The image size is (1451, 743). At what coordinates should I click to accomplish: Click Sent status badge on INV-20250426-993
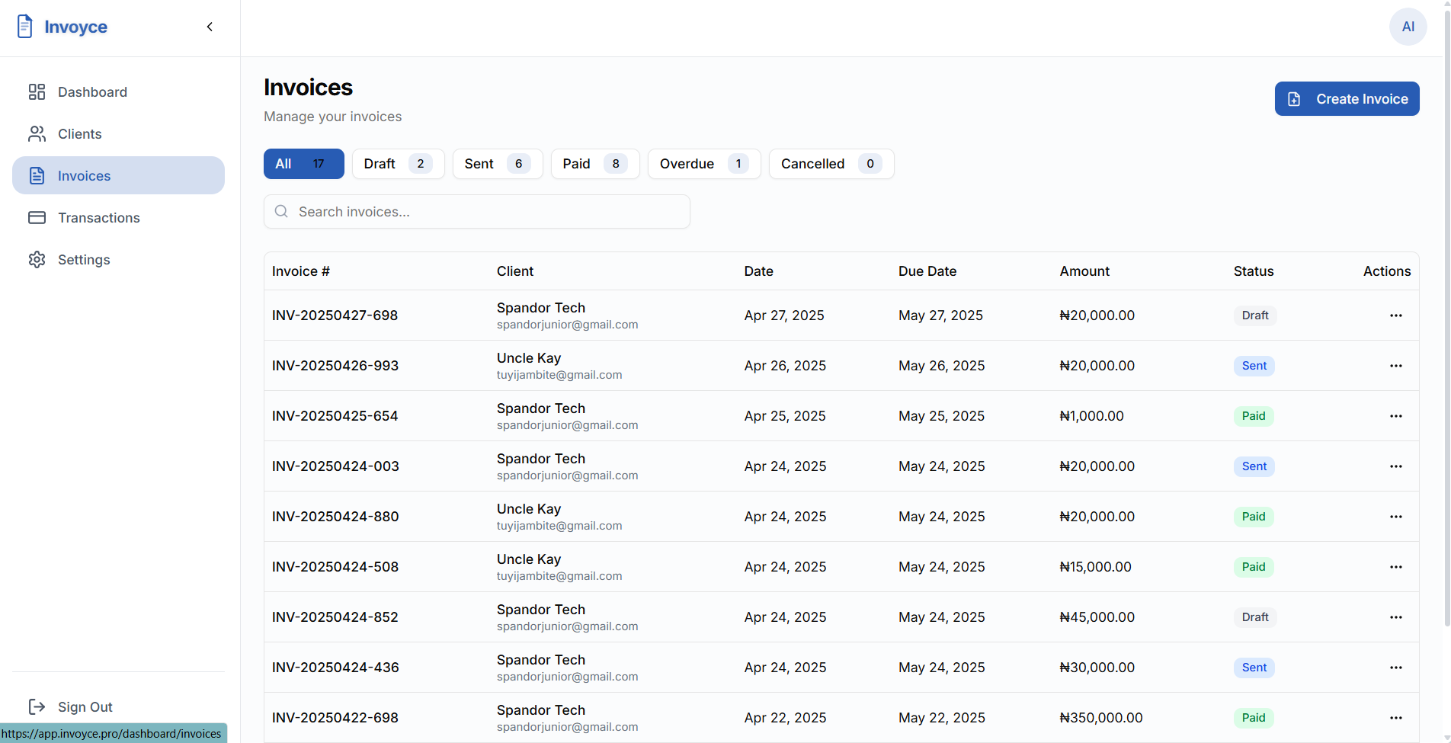coord(1254,366)
